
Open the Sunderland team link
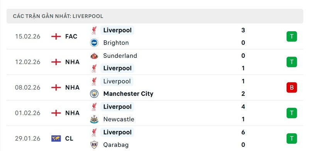tap(120, 56)
